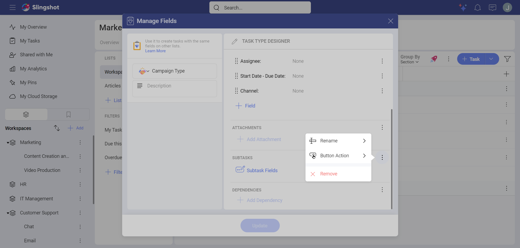Open options for HR workspace
Screen dimensions: 520x248
[x=80, y=184]
